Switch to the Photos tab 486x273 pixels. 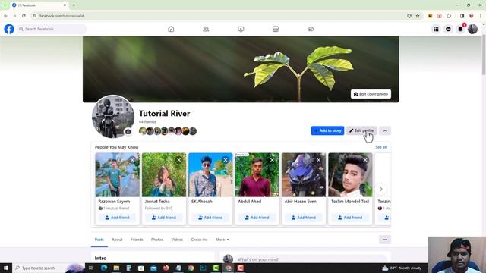pyautogui.click(x=157, y=240)
